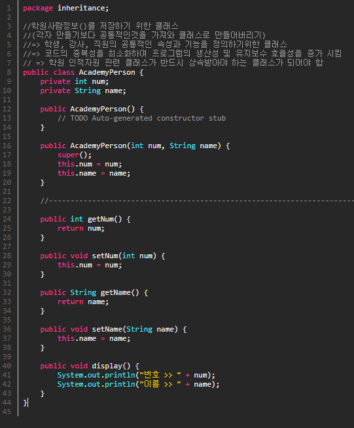This screenshot has width=354, height=428.
Task: Click the 'getName()' method name
Action: (120, 292)
